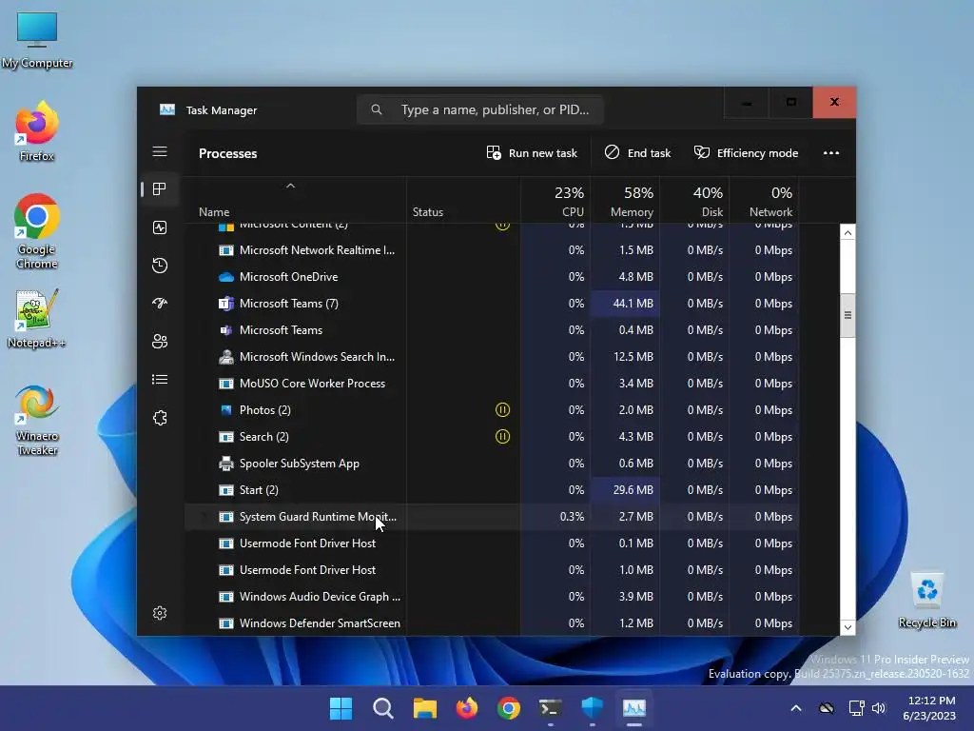Select the MoUSO Core Worker Process row
The height and width of the screenshot is (731, 974).
[x=492, y=384]
